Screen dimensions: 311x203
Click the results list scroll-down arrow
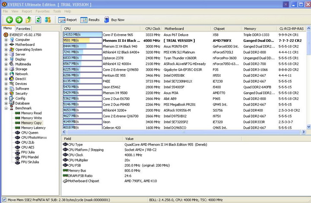[x=308, y=127]
